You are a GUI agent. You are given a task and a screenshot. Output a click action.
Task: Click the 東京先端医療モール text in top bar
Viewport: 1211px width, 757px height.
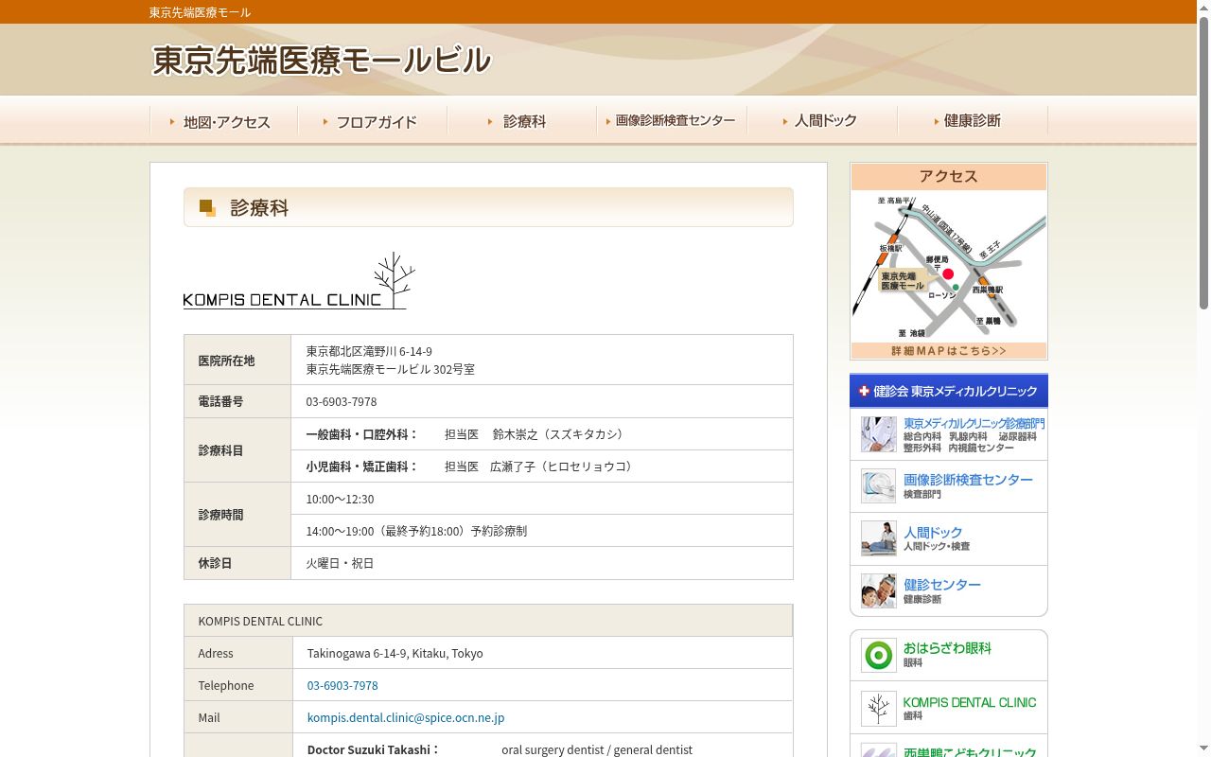[x=200, y=12]
